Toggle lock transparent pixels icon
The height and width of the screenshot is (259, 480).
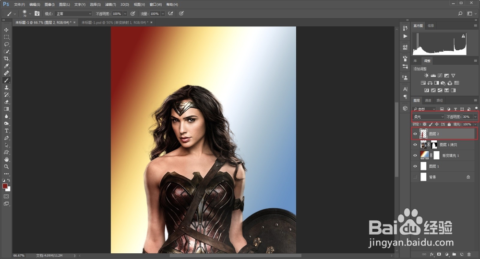click(425, 124)
